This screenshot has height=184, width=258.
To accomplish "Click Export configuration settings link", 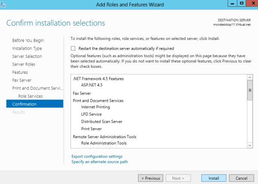I will 97,157.
